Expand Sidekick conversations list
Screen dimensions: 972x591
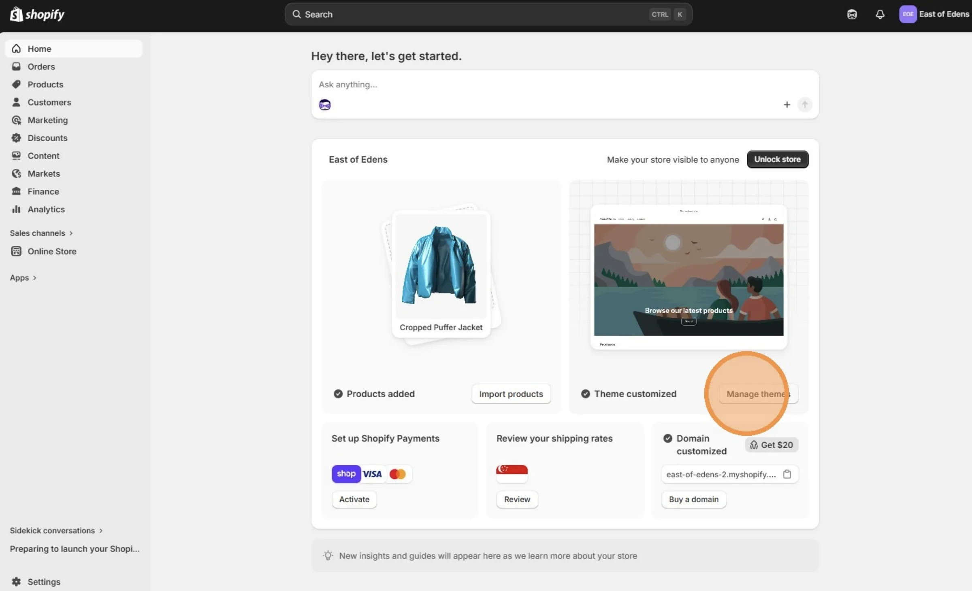click(x=56, y=530)
